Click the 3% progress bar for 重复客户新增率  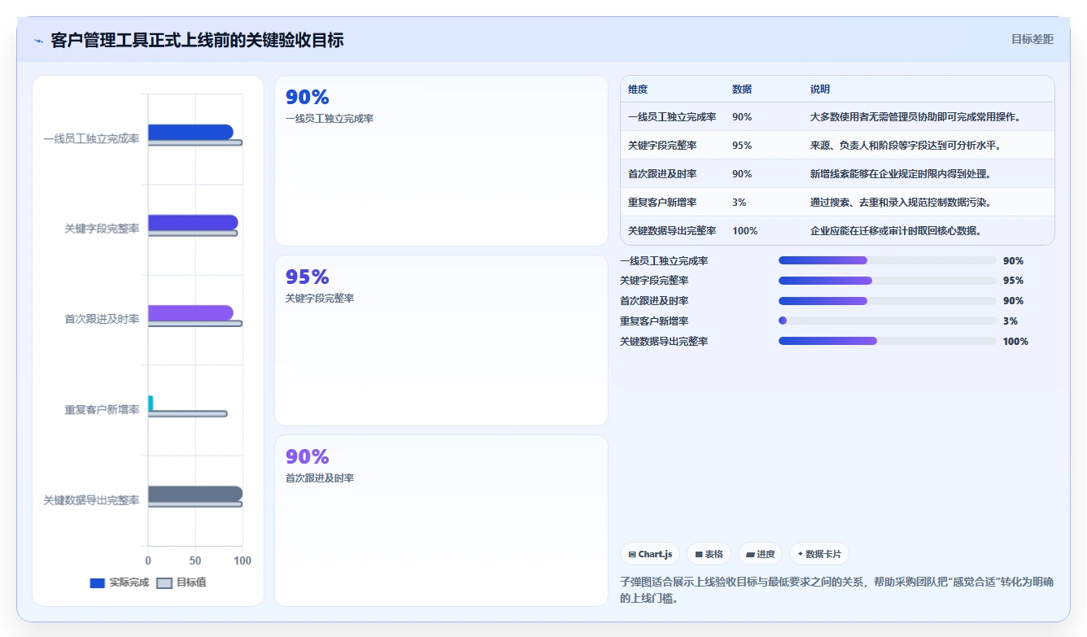point(888,321)
